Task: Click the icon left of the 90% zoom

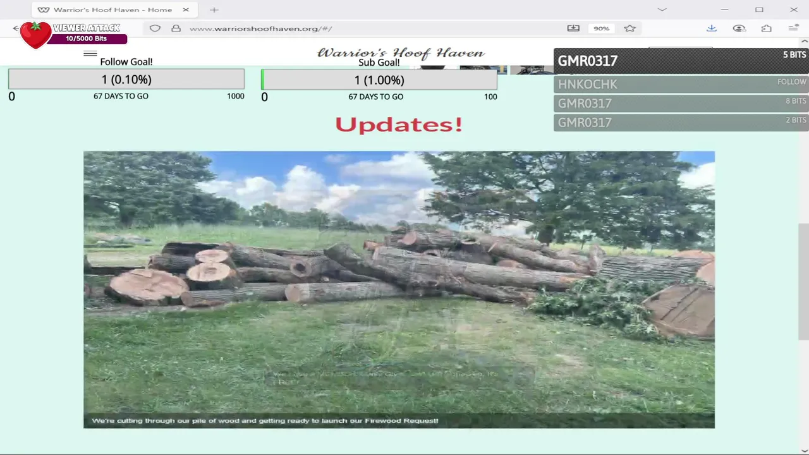Action: tap(573, 28)
